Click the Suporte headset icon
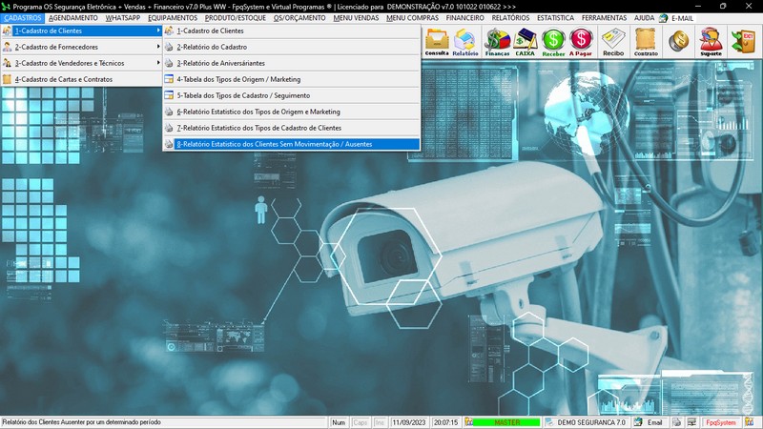The width and height of the screenshot is (763, 429). pos(711,42)
